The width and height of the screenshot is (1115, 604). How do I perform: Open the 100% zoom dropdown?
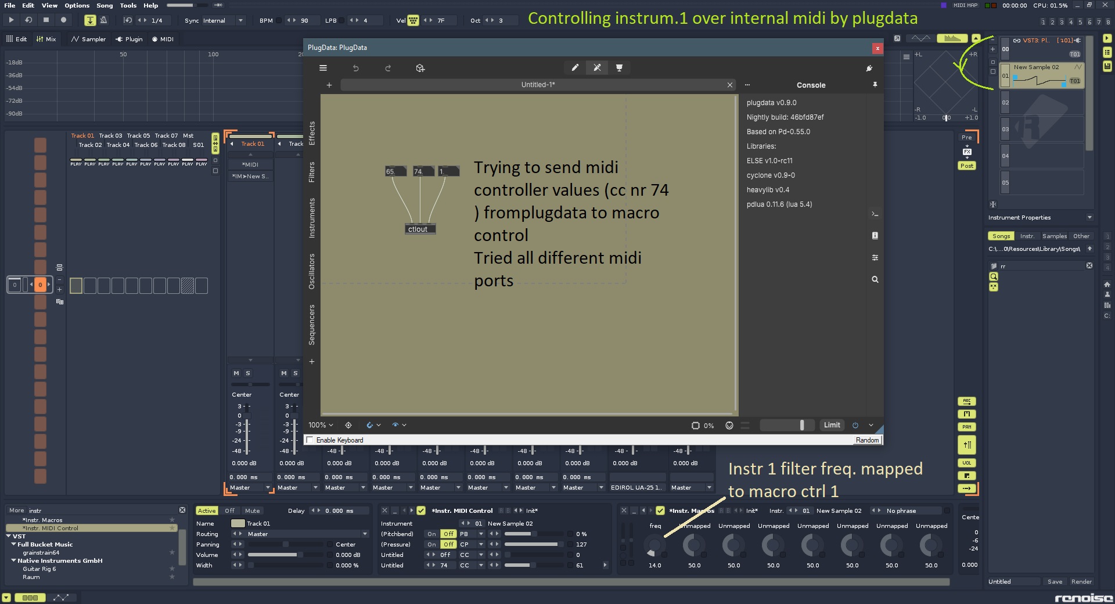[321, 425]
